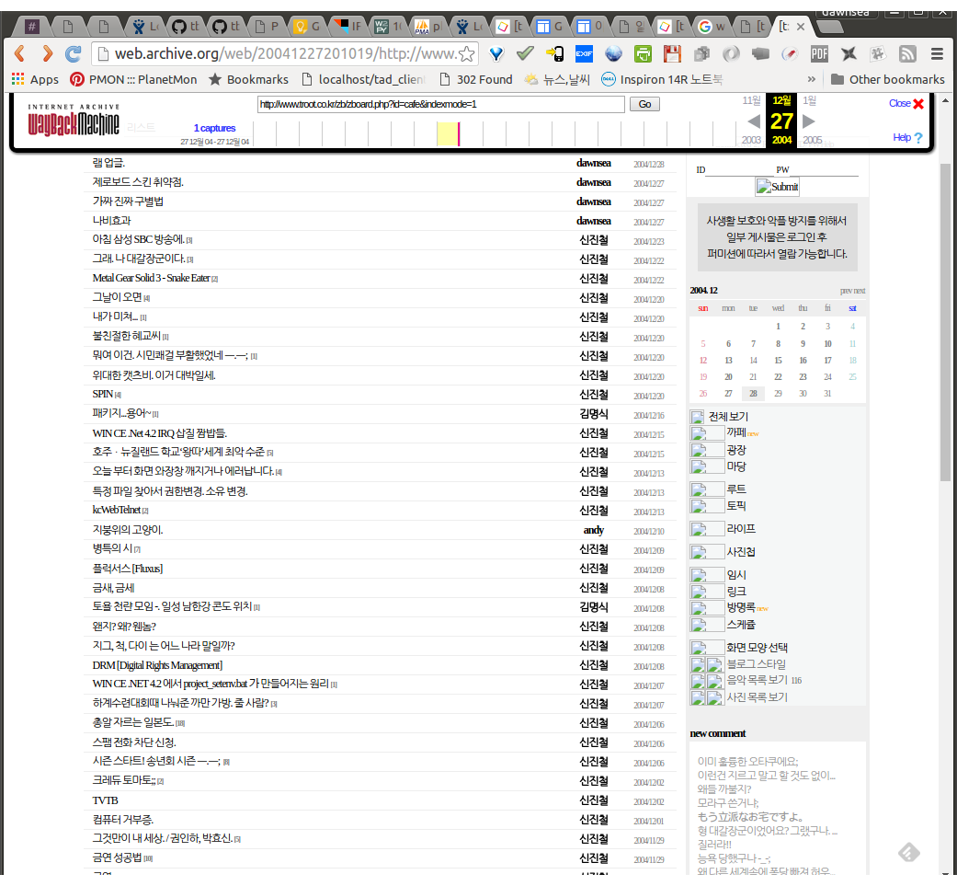Screen dimensions: 957x886
Task: Click the ID login field
Action: pyautogui.click(x=738, y=170)
